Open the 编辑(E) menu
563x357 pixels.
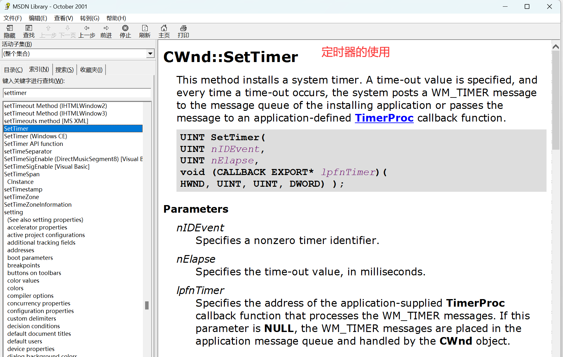pyautogui.click(x=38, y=18)
